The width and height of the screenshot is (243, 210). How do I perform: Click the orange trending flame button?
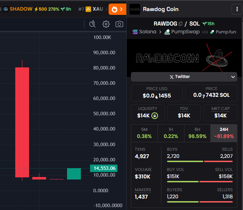tap(117, 9)
